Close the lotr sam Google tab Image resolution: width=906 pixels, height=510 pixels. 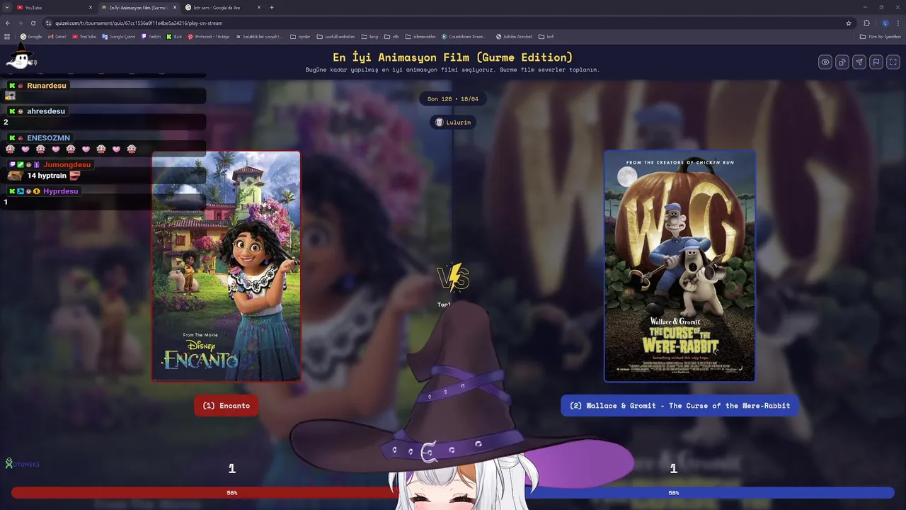pyautogui.click(x=258, y=7)
